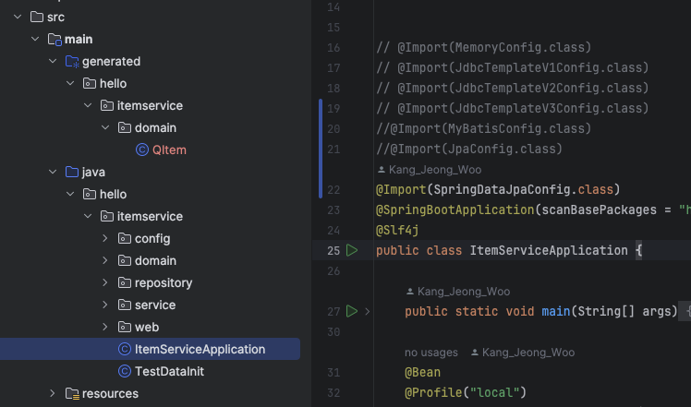Expand the folded main method at line 27

367,311
